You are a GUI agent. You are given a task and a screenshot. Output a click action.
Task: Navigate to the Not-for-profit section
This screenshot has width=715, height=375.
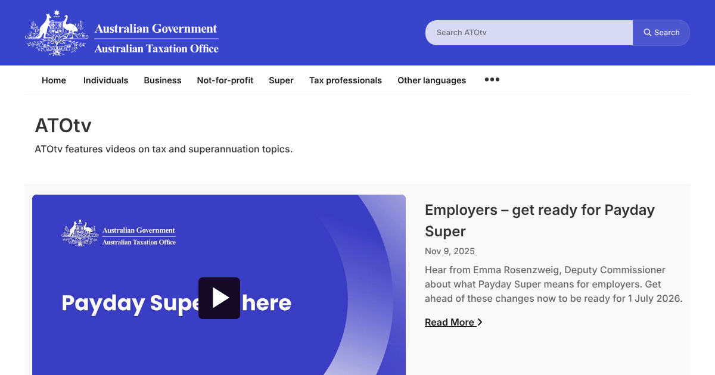[x=225, y=80]
